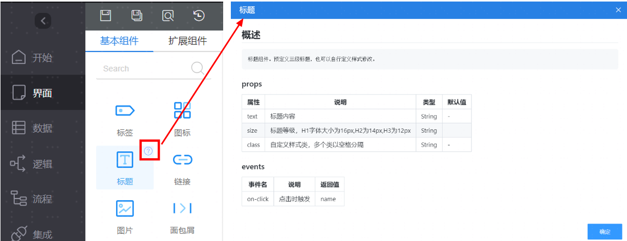Image resolution: width=627 pixels, height=241 pixels.
Task: Click the 标题组件 overview description text
Action: point(312,59)
